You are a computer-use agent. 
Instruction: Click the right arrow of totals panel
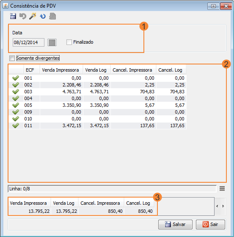[223, 206]
